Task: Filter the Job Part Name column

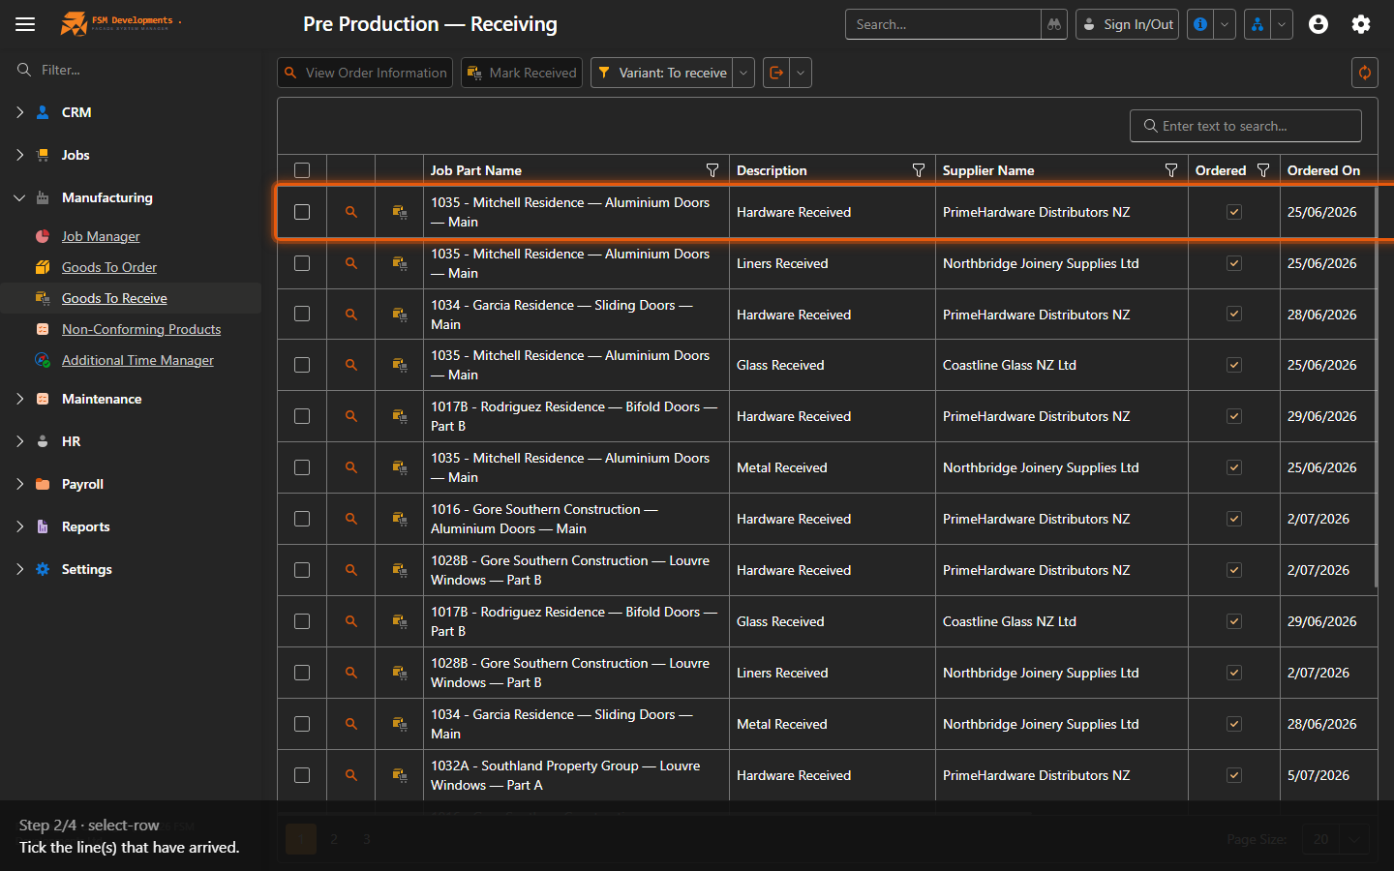Action: [712, 170]
